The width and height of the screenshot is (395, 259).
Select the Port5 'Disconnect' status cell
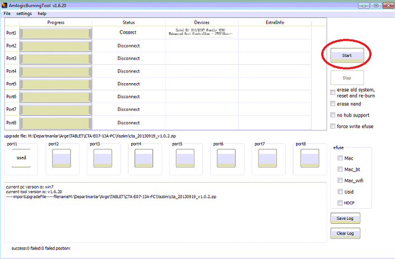[129, 84]
